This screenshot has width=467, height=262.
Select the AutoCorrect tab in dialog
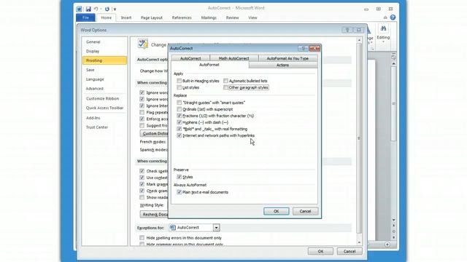[x=190, y=58]
